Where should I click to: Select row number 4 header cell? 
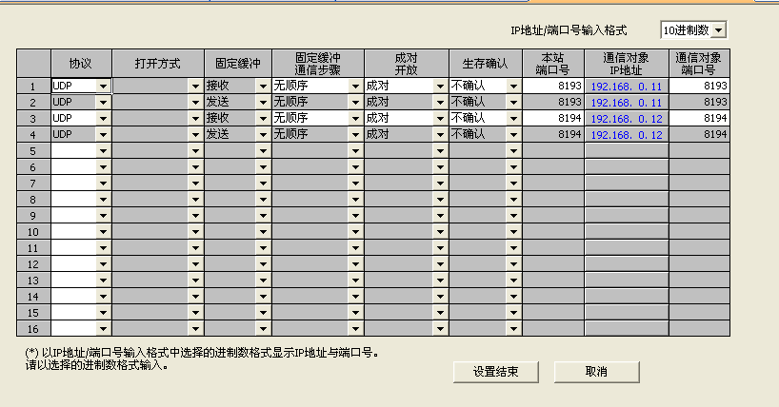tap(32, 134)
